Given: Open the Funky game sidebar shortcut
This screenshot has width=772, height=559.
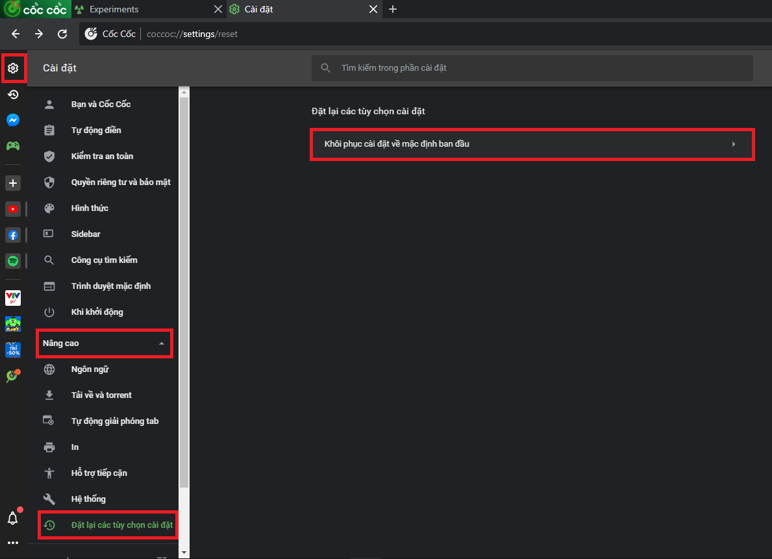Looking at the screenshot, I should pyautogui.click(x=13, y=324).
